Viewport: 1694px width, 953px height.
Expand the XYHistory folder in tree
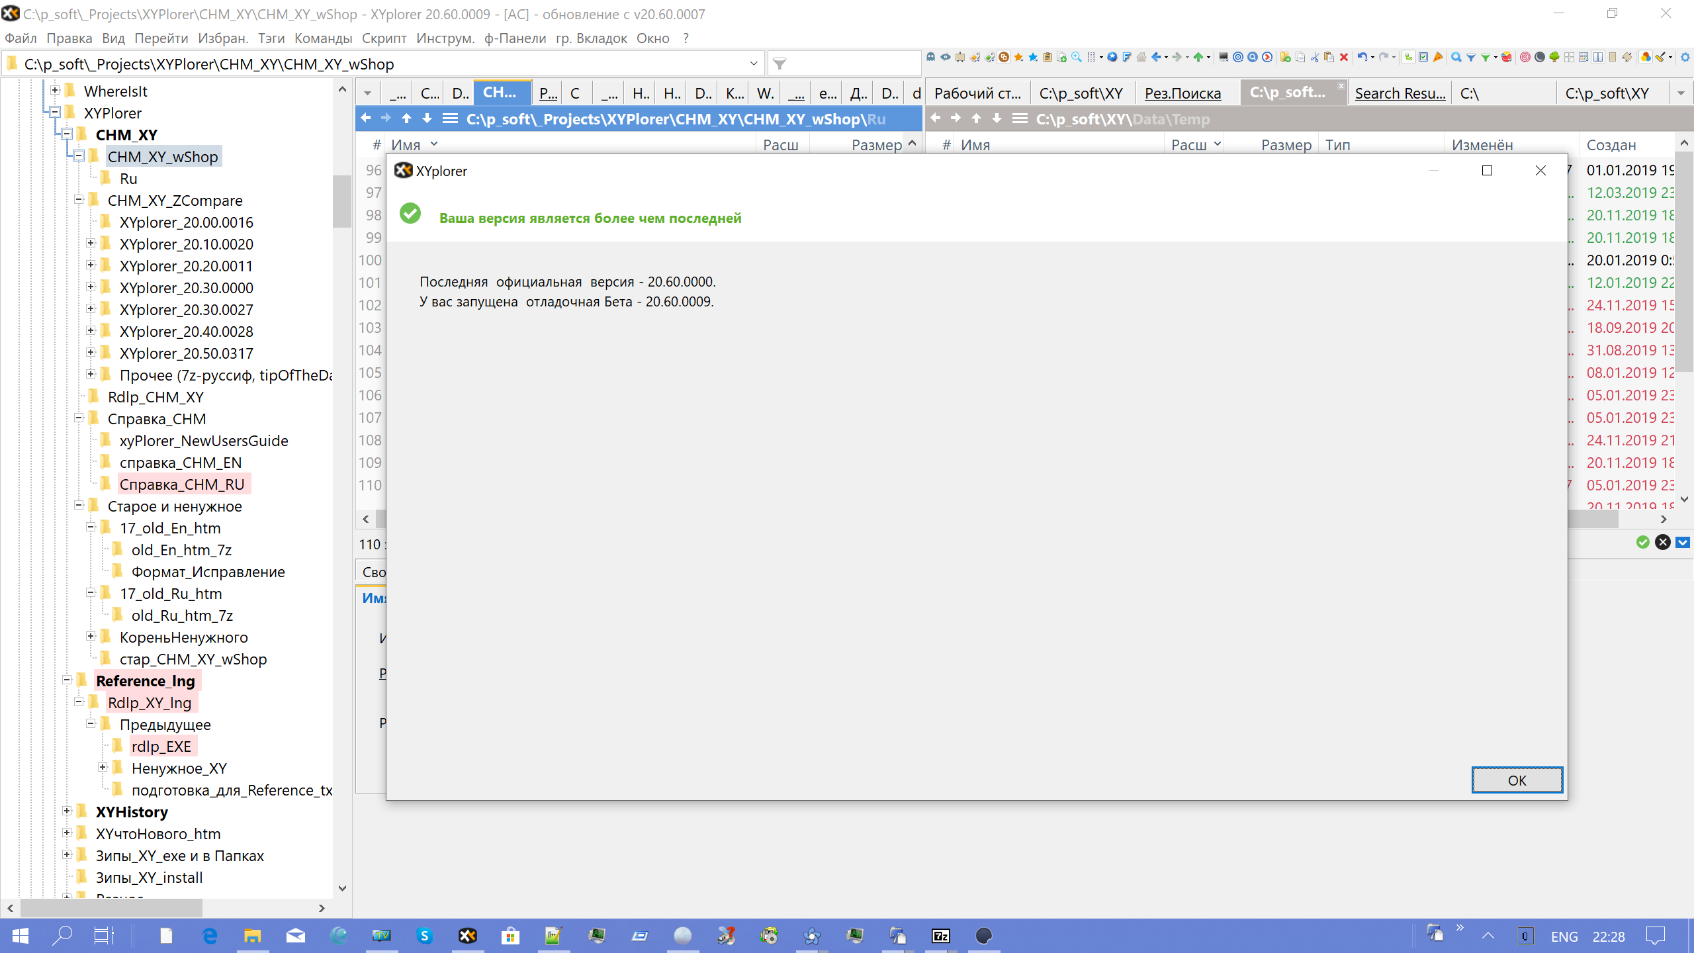67,811
